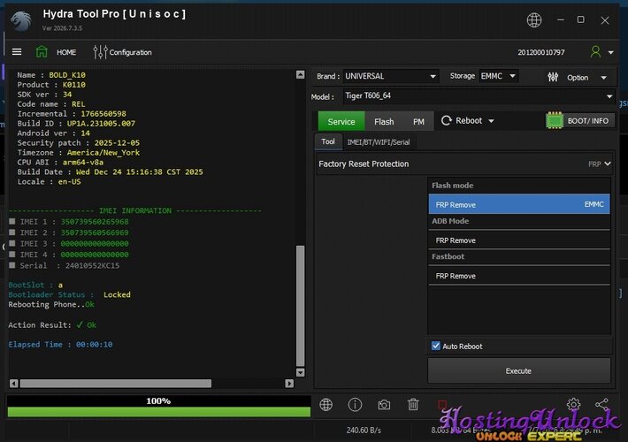Click the IMEI 1 value 350739560265968
The width and height of the screenshot is (628, 442).
95,221
